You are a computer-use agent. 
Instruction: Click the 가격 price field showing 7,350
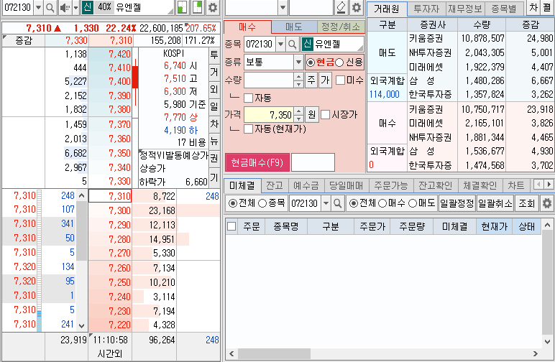269,114
